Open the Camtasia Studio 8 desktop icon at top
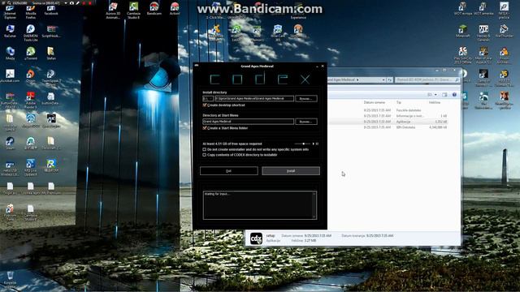520x292 pixels. (x=133, y=10)
